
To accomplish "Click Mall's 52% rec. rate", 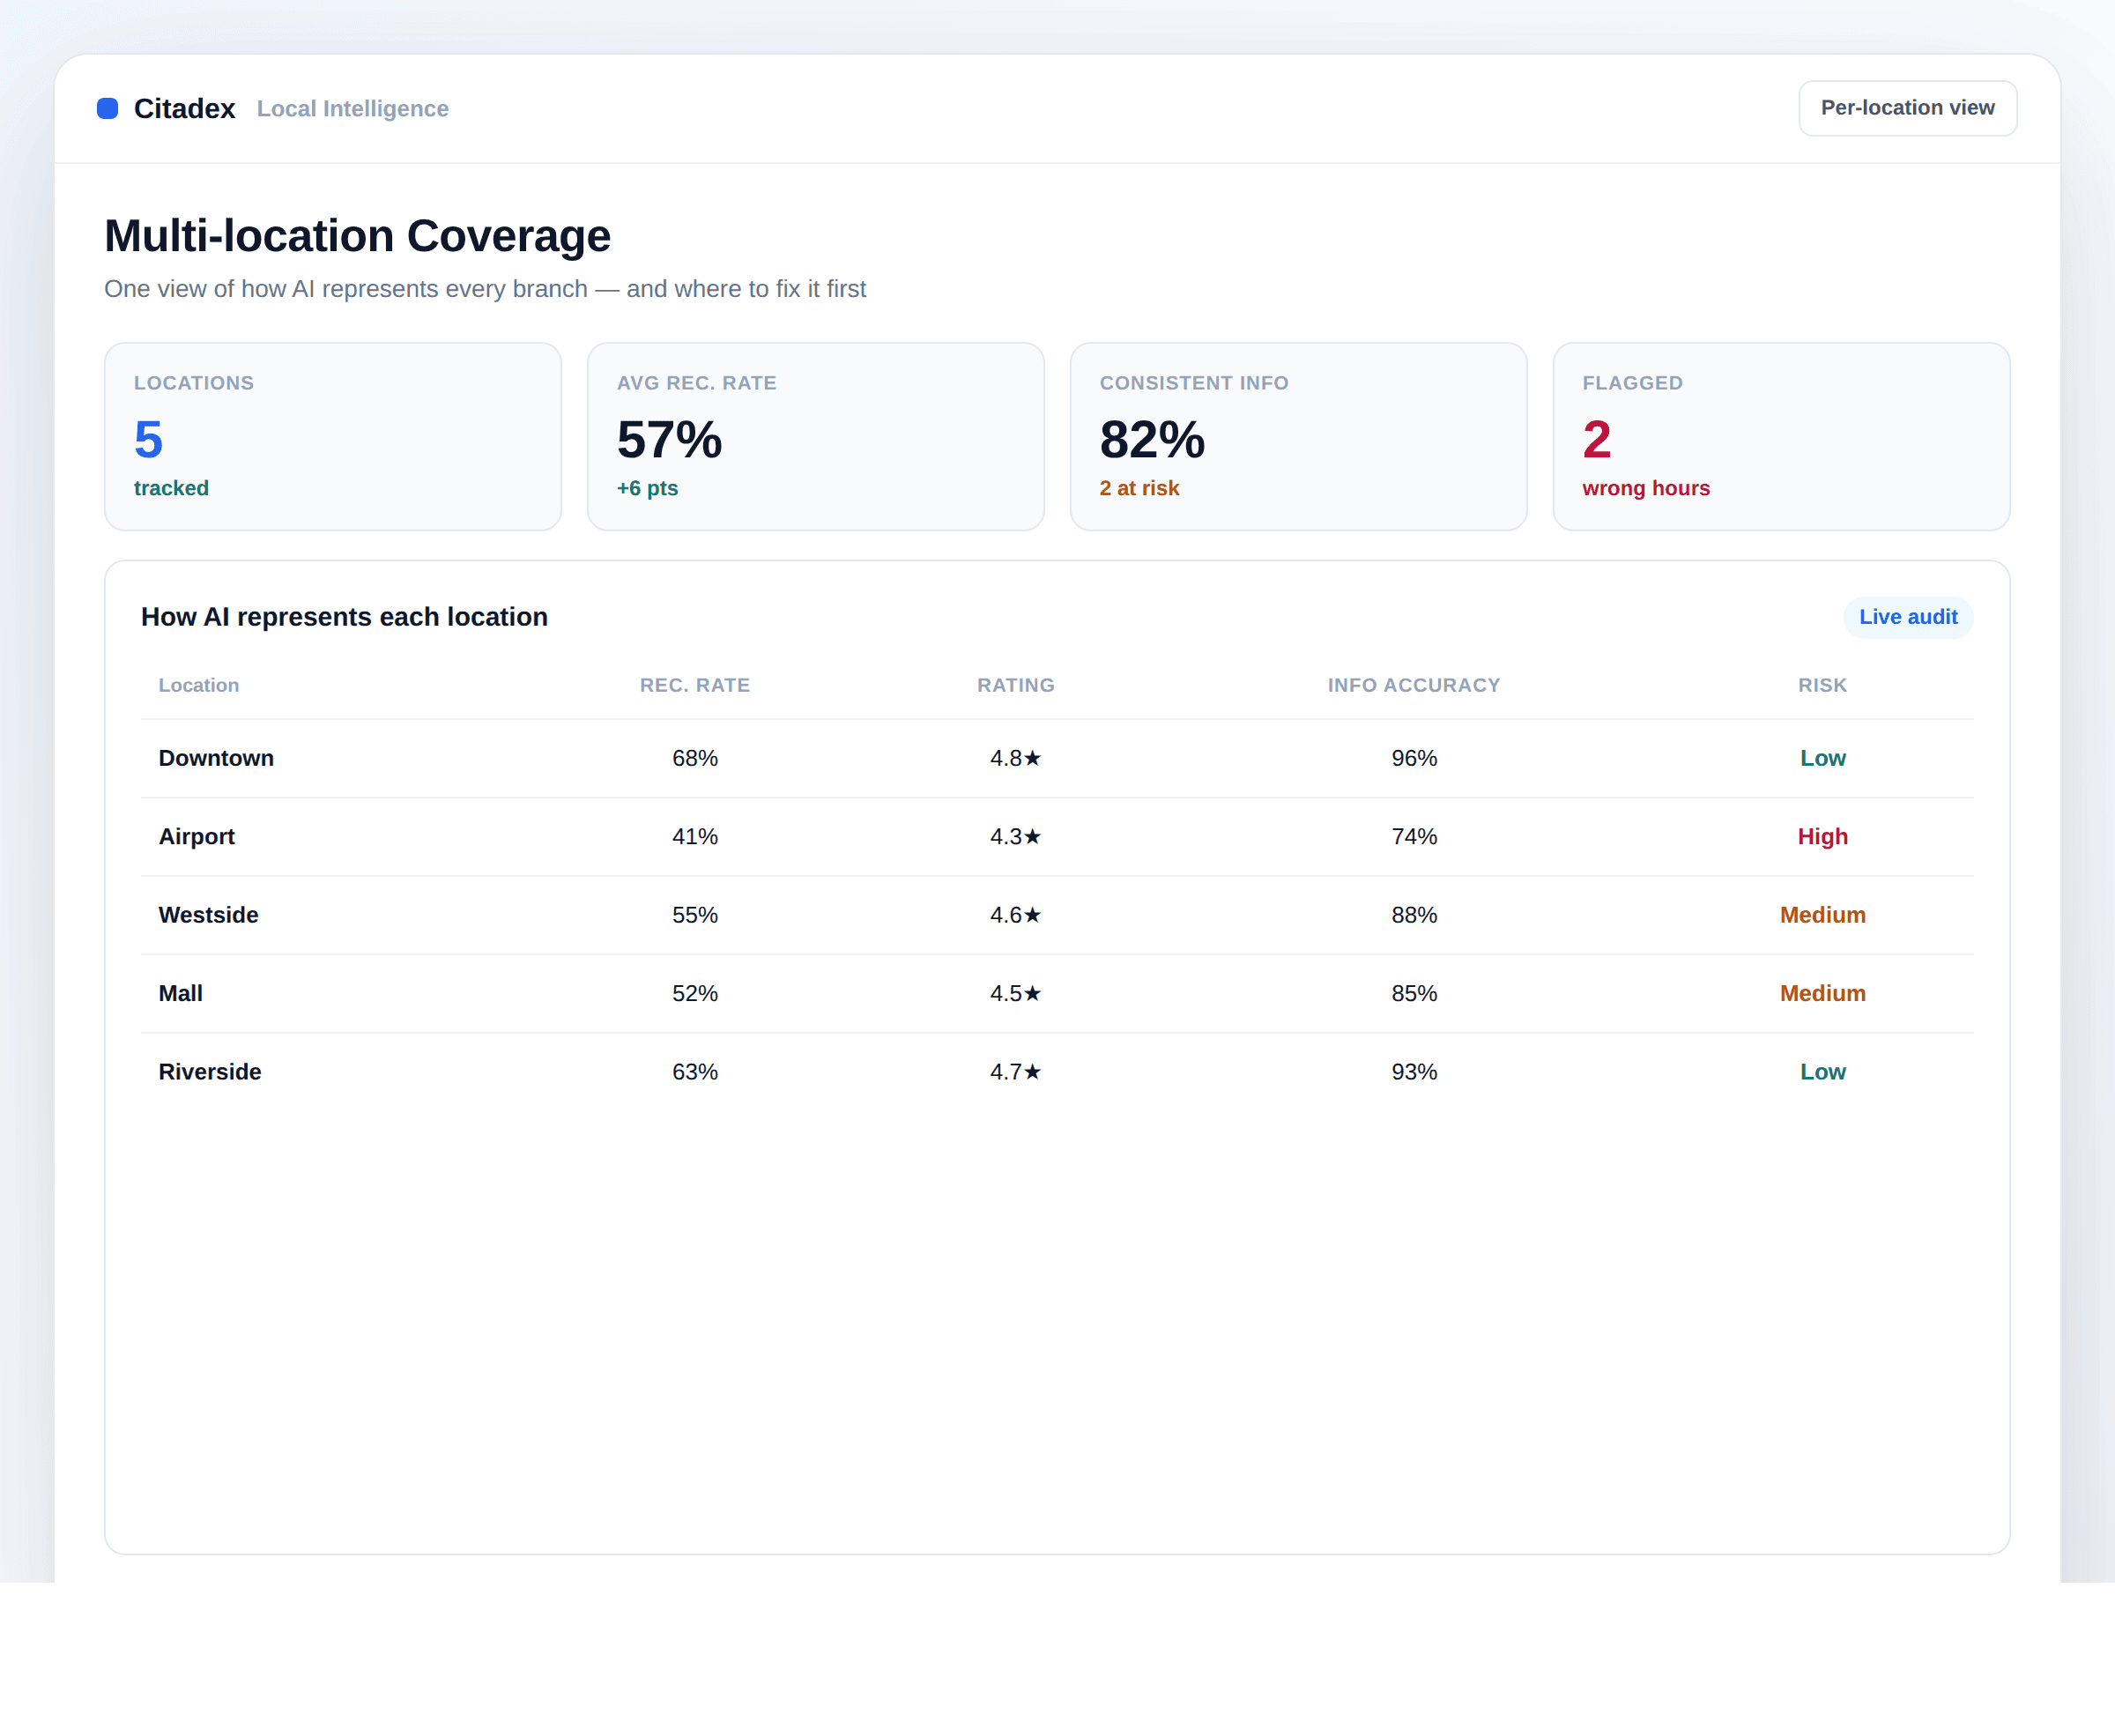I will coord(695,993).
